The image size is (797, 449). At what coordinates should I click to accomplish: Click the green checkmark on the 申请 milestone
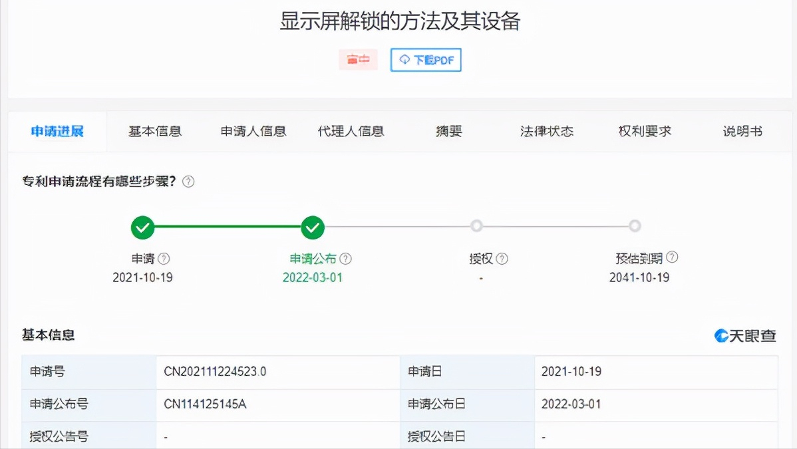(x=142, y=226)
